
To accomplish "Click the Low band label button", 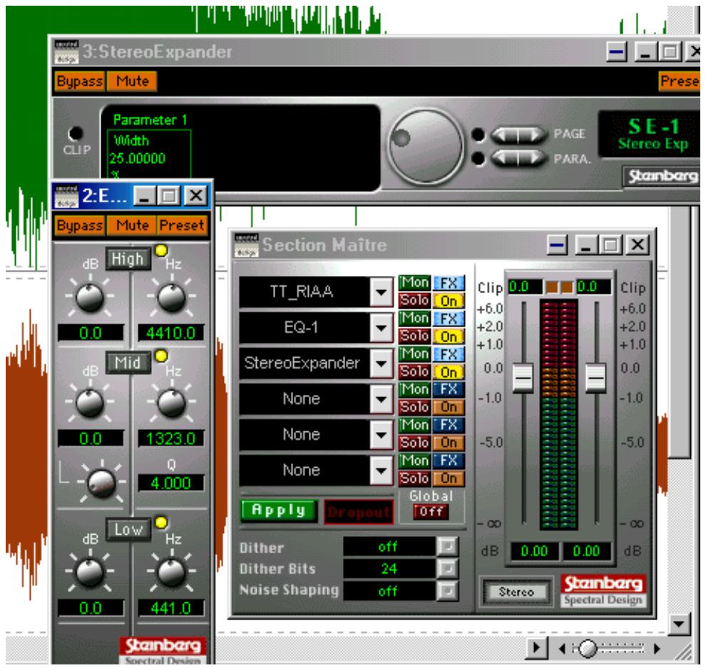I will tap(128, 530).
